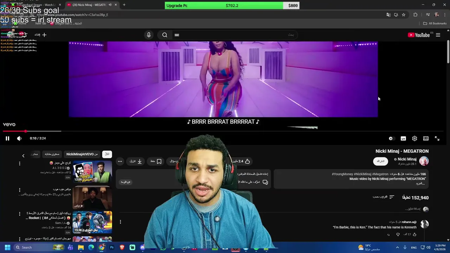Close the Nicki Minaj MEGATRON tab
Viewport: 450px width, 253px height.
pyautogui.click(x=115, y=5)
